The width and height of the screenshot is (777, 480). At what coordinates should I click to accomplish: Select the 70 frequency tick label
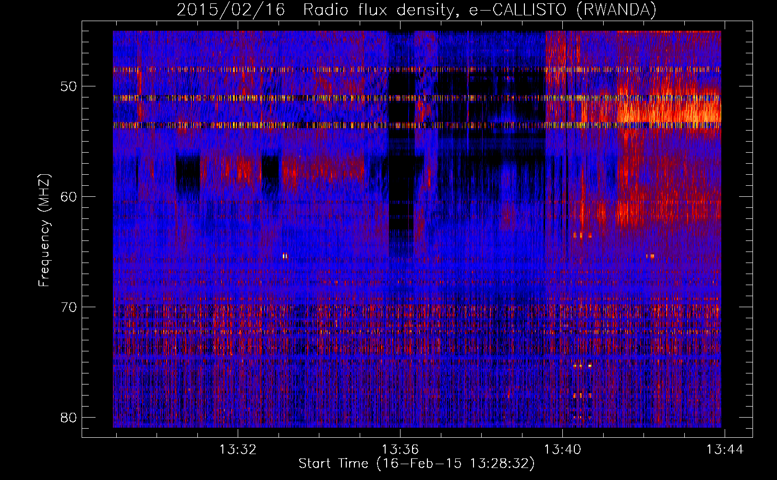click(69, 307)
